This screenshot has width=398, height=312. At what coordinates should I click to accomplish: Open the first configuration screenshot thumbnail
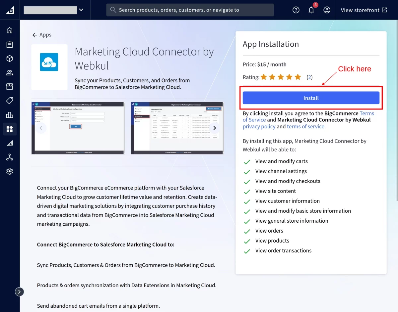[x=78, y=128]
